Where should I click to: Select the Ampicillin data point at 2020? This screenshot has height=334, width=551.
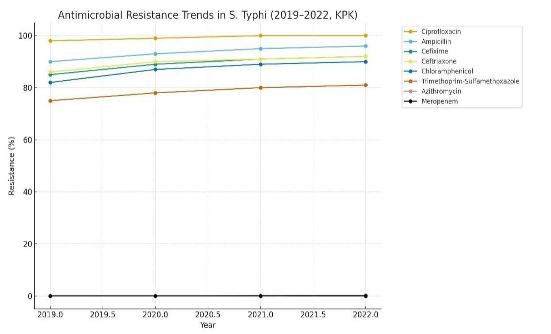[x=155, y=54]
